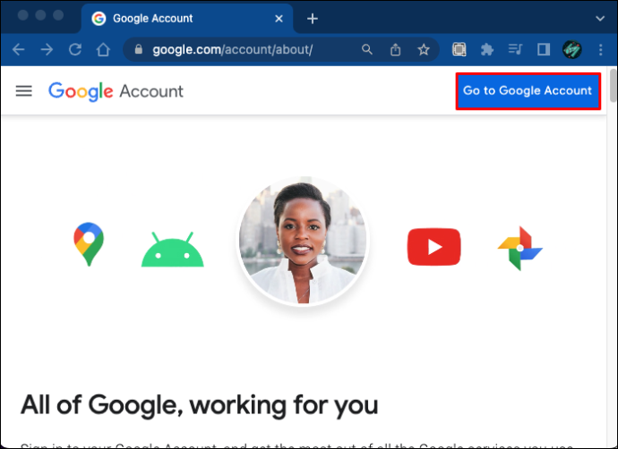Click the red YouTube play icon
Viewport: 618px width, 449px height.
click(x=433, y=247)
